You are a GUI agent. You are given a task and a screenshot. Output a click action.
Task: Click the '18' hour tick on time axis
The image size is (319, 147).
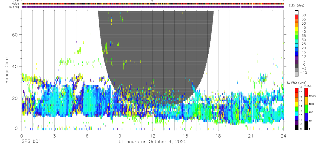coord(218,136)
